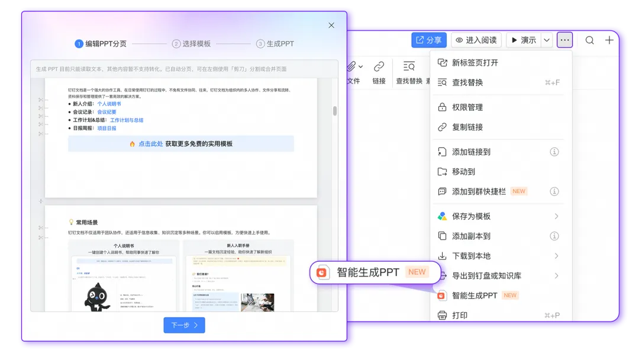Viewport: 639px width, 360px height.
Task: Select step 2 选择模板
Action: [x=191, y=44]
